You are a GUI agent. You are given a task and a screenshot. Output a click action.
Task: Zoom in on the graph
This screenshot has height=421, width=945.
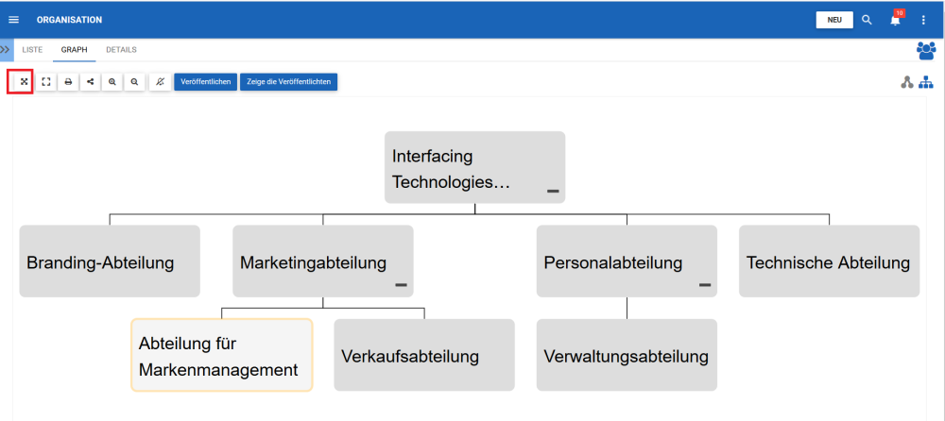(112, 82)
